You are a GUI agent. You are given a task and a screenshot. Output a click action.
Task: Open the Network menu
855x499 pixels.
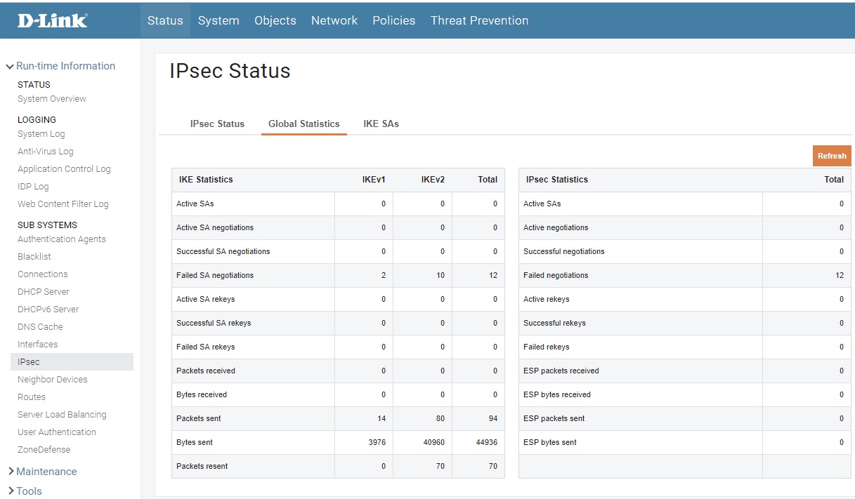coord(334,20)
